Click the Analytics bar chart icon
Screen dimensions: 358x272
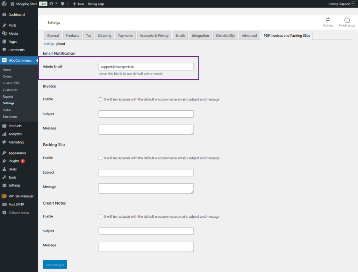4,134
